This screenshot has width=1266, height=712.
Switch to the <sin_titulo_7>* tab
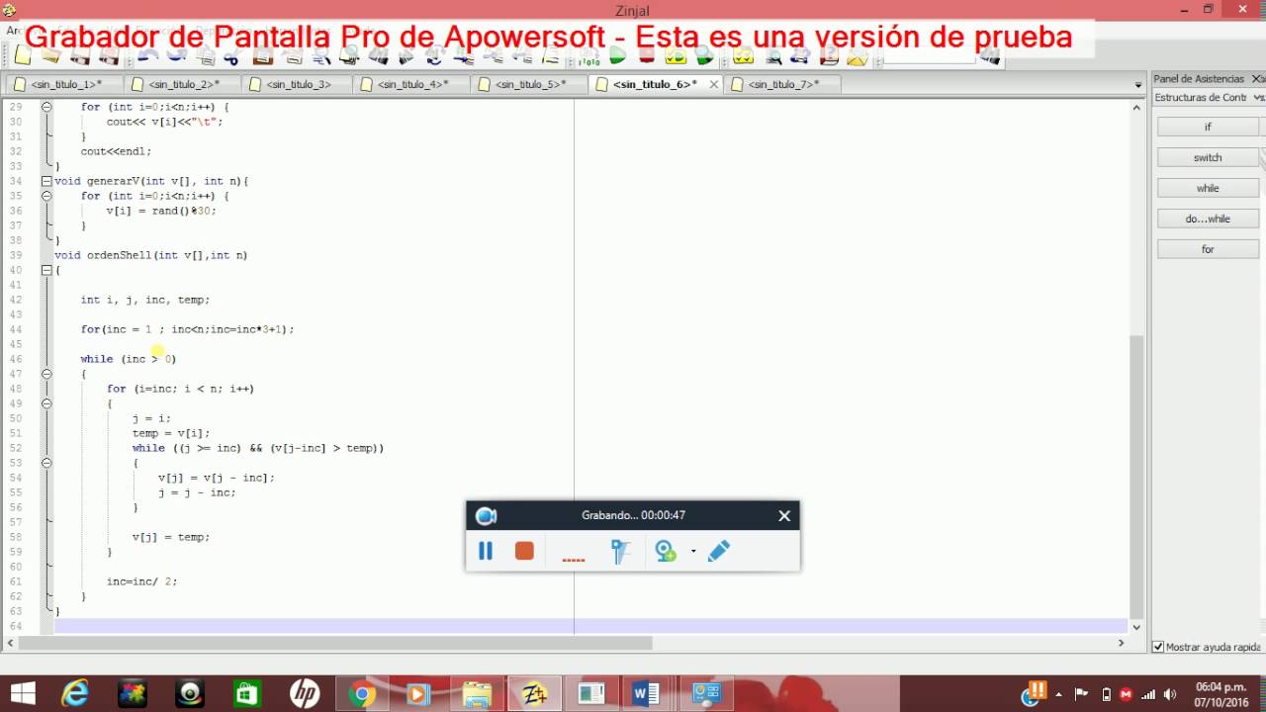click(783, 84)
